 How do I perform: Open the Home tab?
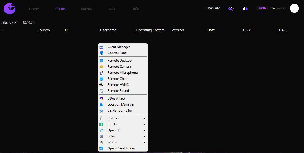[x=34, y=9]
